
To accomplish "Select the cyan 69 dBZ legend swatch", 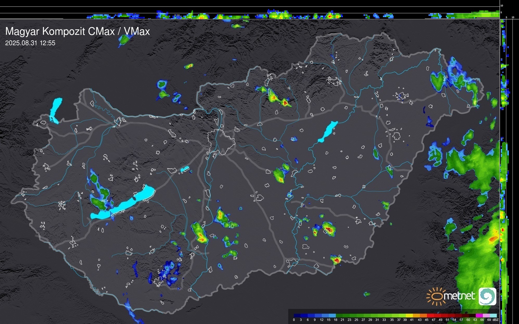I will (493, 316).
